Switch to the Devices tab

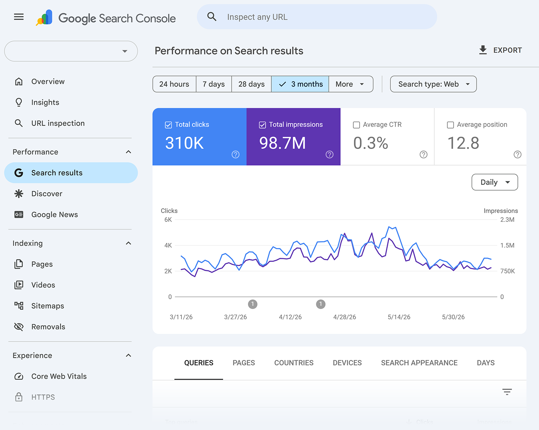[x=347, y=363]
